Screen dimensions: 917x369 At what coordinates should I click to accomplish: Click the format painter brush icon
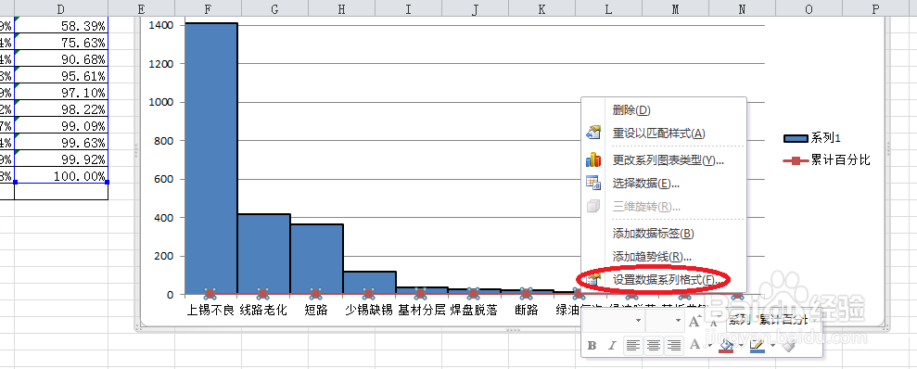[x=788, y=346]
